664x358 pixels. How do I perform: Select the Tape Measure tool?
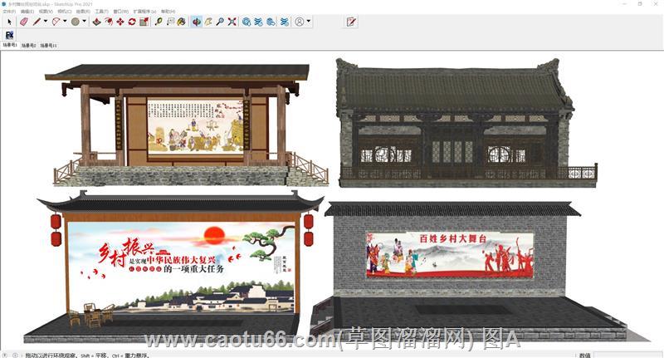coord(159,22)
